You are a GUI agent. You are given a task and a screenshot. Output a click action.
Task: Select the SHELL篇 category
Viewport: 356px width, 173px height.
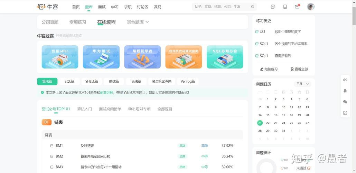point(92,81)
